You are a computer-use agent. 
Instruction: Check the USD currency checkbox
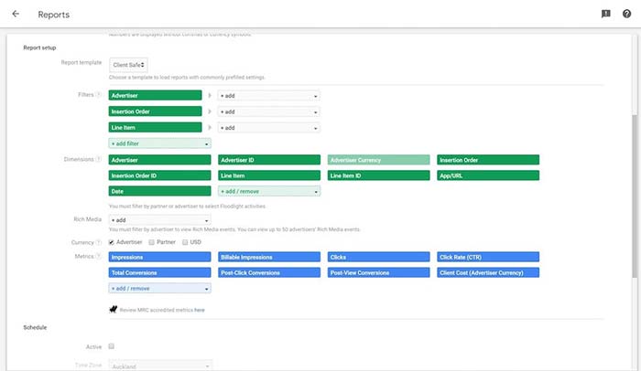pyautogui.click(x=185, y=242)
